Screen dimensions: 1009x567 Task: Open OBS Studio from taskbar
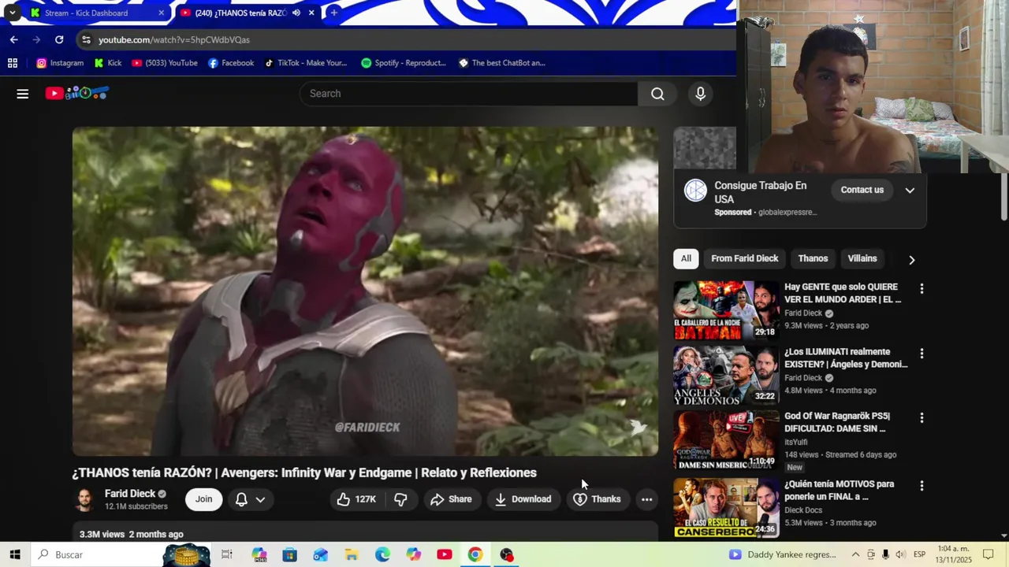coord(506,554)
